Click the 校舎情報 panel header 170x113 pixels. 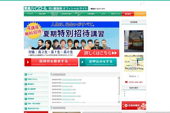click(x=134, y=22)
